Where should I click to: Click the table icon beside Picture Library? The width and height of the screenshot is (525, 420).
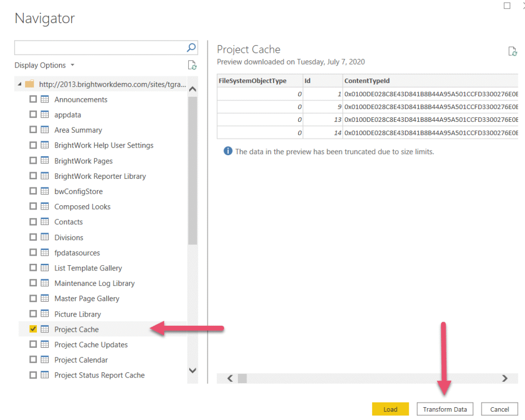[x=45, y=314]
